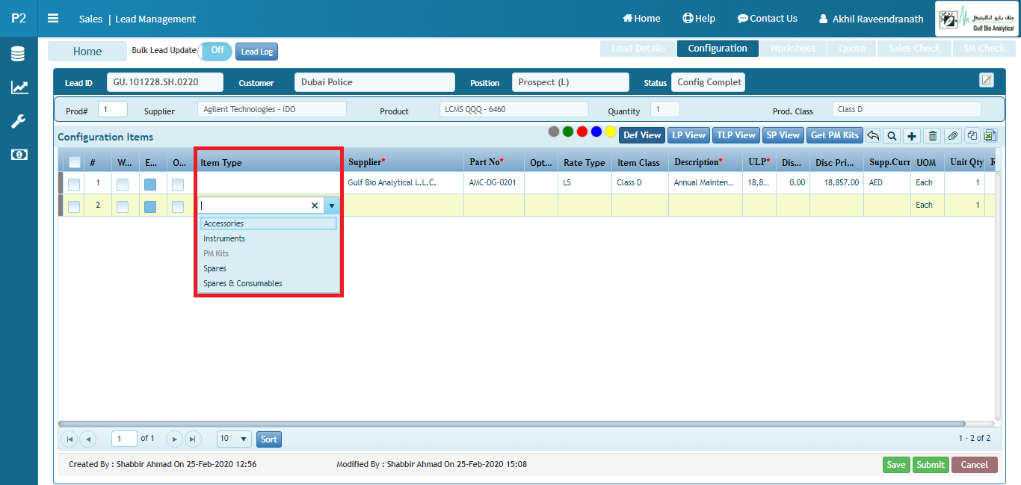The image size is (1021, 485).
Task: Toggle W column checkbox in row 1
Action: [123, 184]
